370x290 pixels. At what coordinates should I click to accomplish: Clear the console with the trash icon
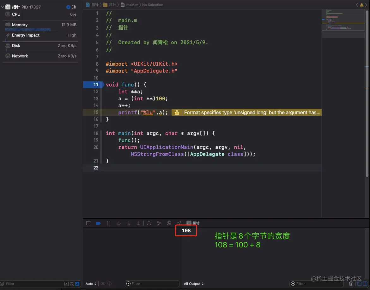pos(351,284)
